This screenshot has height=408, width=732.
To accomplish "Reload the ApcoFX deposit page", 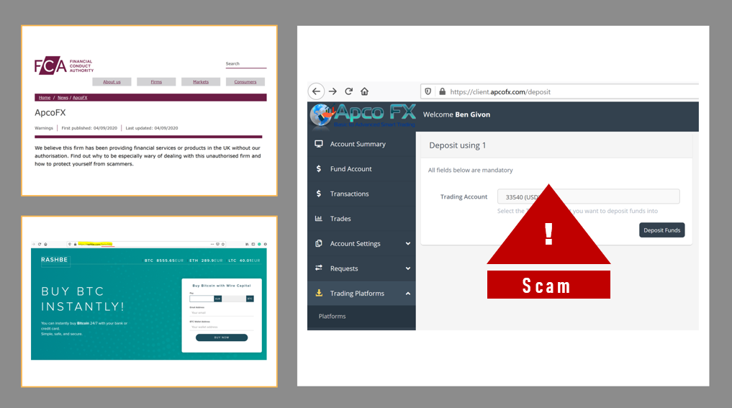I will point(348,91).
